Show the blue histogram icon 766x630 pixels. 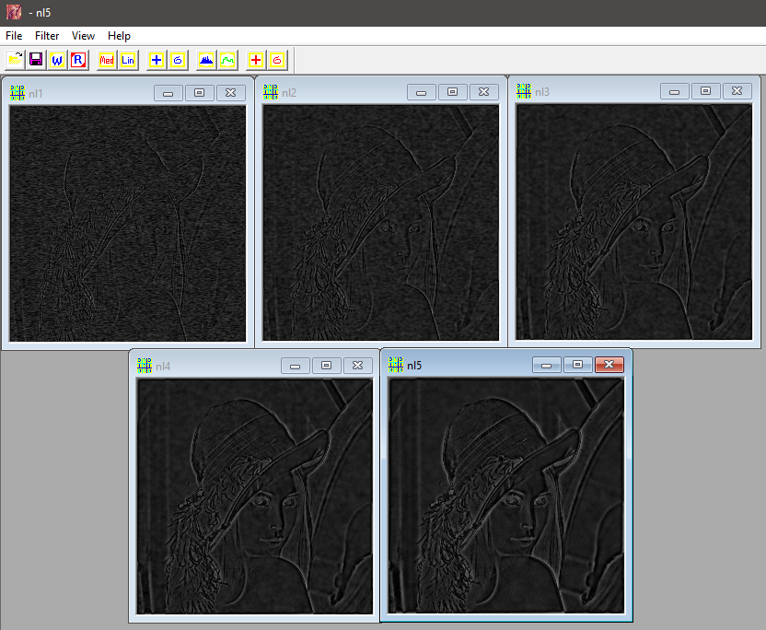coord(206,60)
